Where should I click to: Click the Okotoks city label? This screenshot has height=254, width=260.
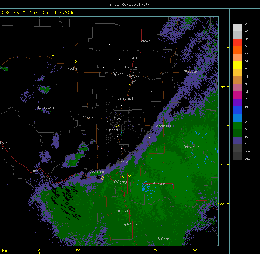click(x=124, y=211)
